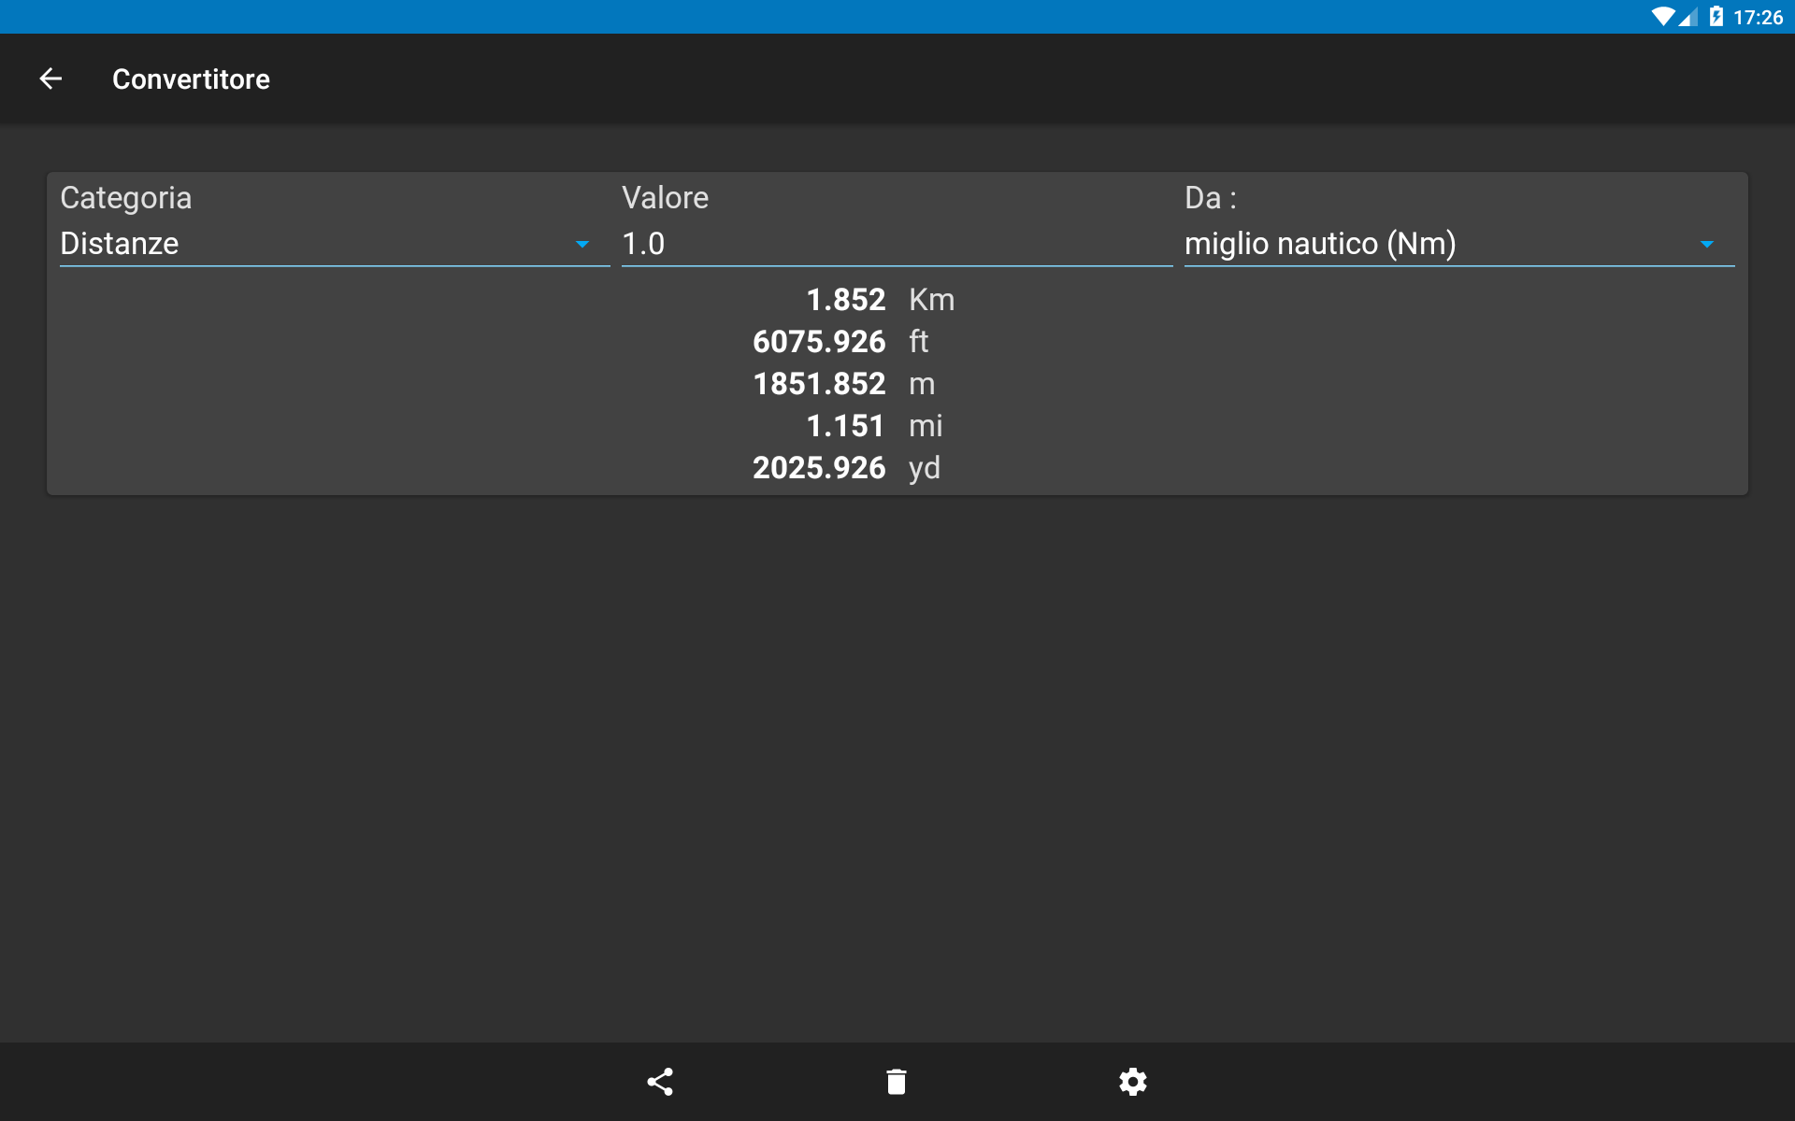Tap the 1.151 mi result row
1795x1121 pixels.
click(x=874, y=426)
